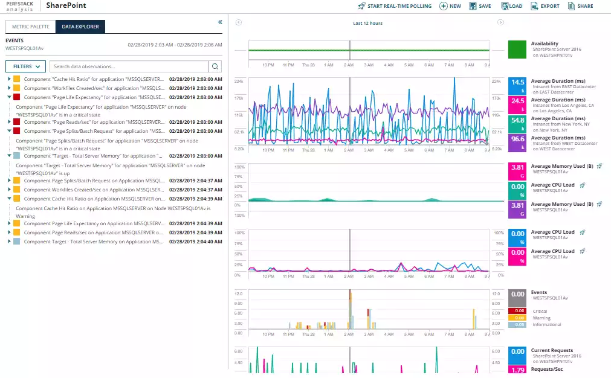The height and width of the screenshot is (378, 611).
Task: Click rocket icon beside blue Average CPU Load
Action: click(x=582, y=232)
